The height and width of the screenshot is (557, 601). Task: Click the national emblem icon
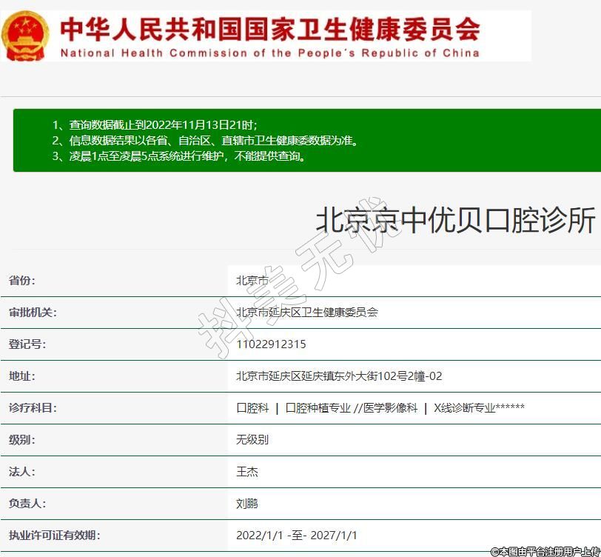coord(25,35)
